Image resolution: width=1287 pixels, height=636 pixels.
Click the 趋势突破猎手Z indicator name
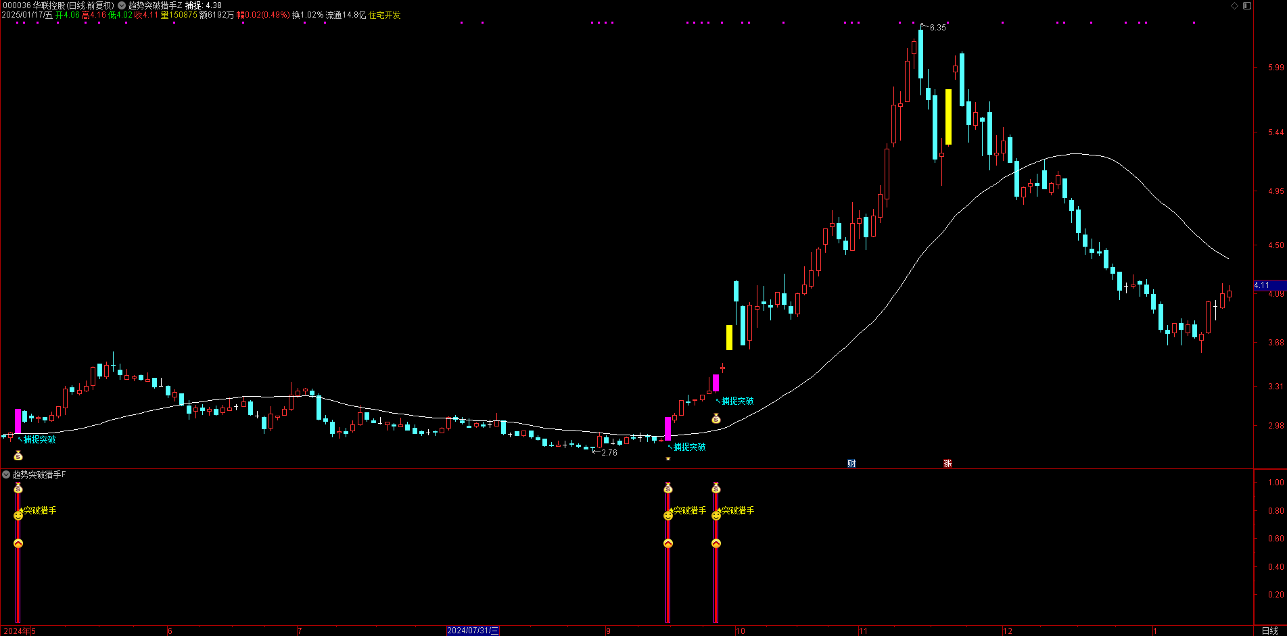155,5
